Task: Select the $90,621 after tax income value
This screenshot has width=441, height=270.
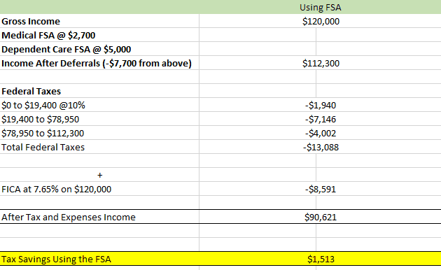Action: (x=321, y=217)
